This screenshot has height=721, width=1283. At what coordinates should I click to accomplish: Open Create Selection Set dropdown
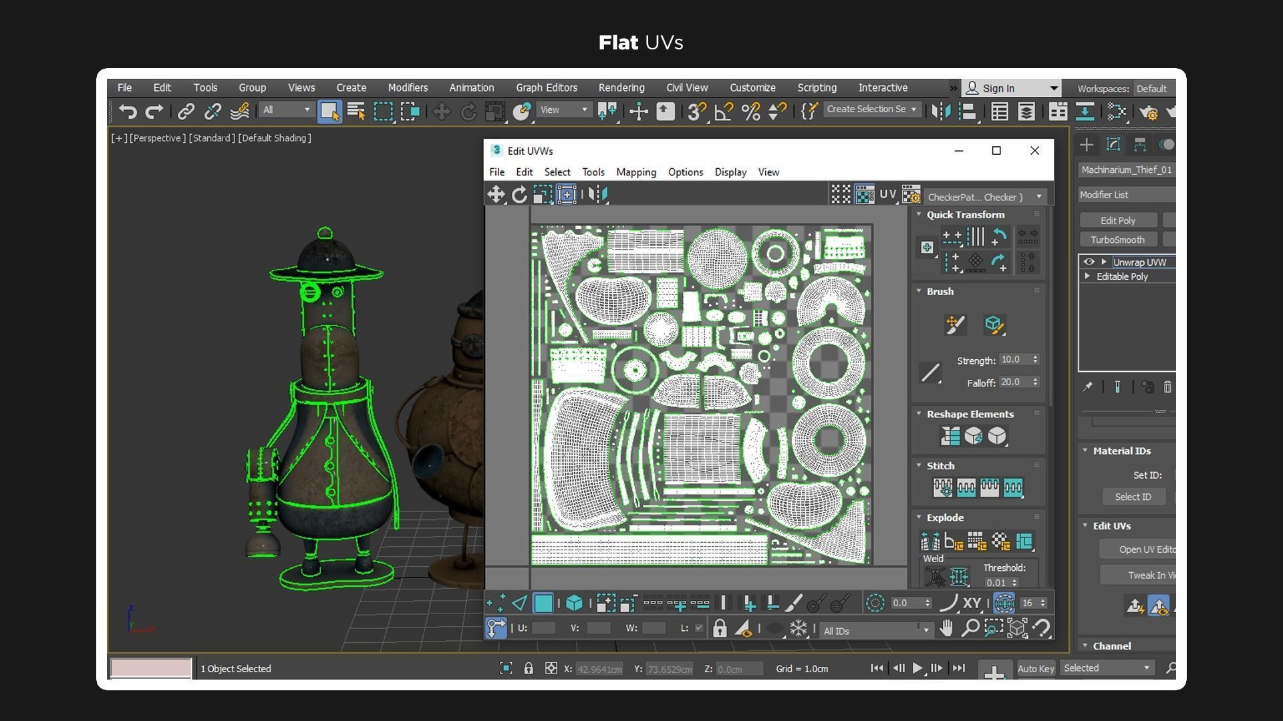click(871, 109)
